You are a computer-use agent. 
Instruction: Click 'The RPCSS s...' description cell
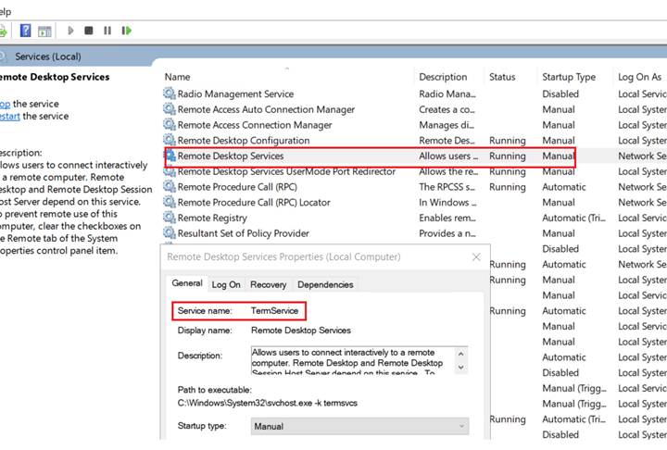448,187
